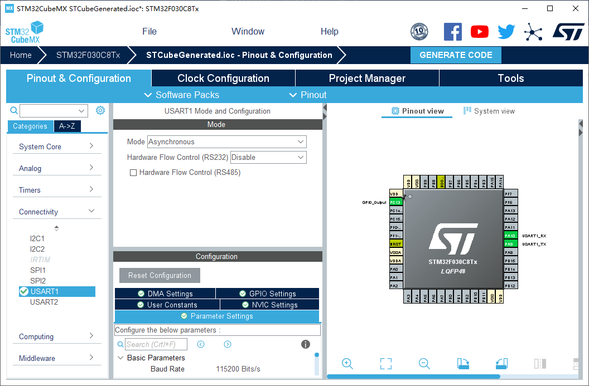
Task: Rotate the chip counterclockwise
Action: (x=501, y=364)
